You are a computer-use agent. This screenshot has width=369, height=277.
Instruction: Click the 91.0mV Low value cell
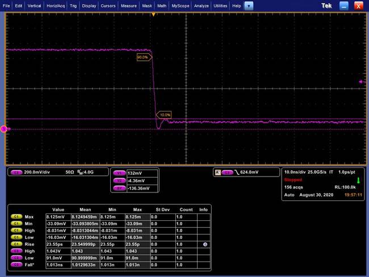[58, 258]
